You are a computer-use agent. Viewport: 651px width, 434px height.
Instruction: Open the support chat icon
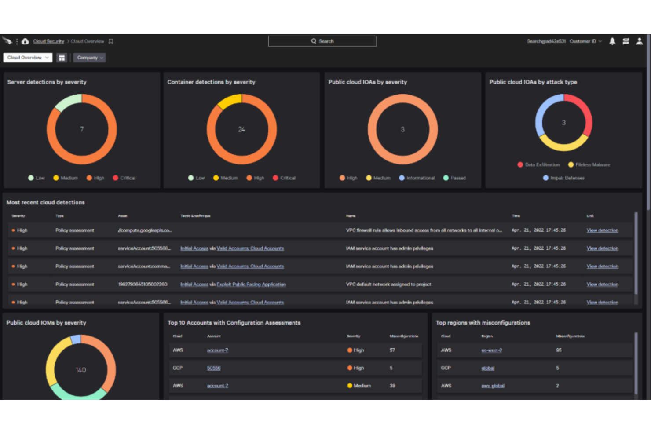[626, 41]
